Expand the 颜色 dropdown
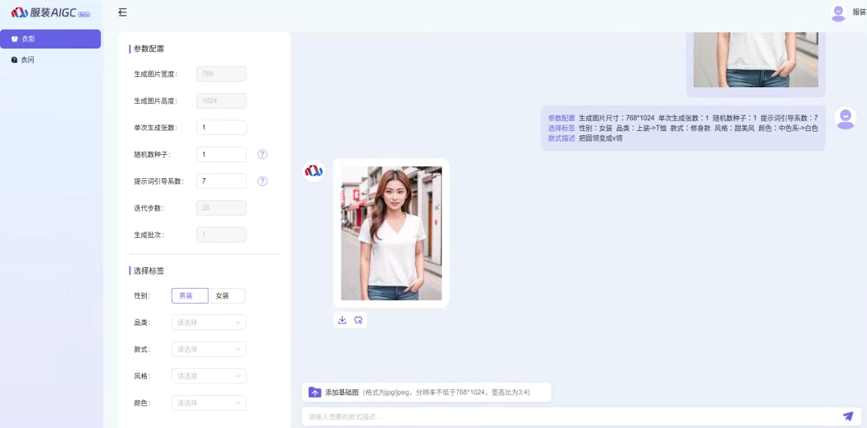 (x=208, y=402)
